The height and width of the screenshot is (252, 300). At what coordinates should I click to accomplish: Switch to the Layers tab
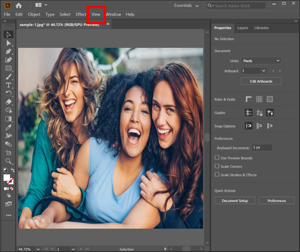coord(243,28)
